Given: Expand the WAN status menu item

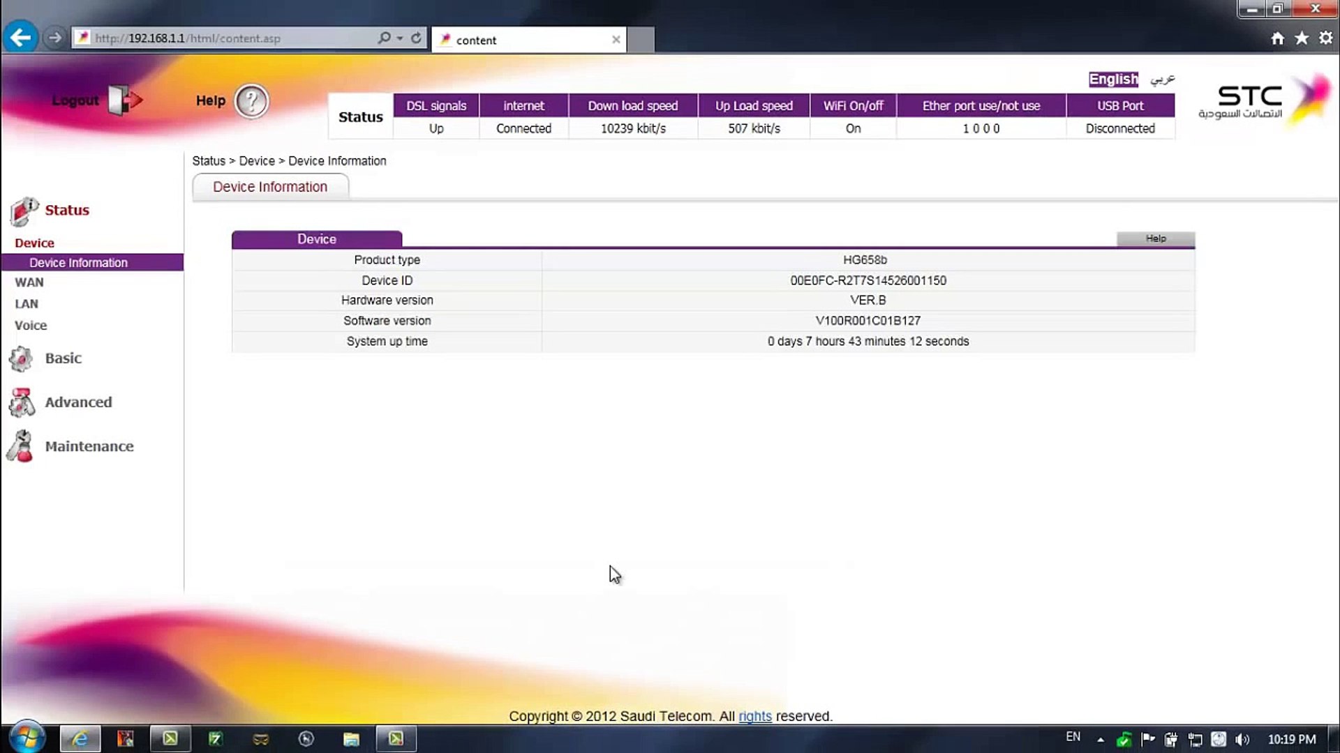Looking at the screenshot, I should (29, 282).
